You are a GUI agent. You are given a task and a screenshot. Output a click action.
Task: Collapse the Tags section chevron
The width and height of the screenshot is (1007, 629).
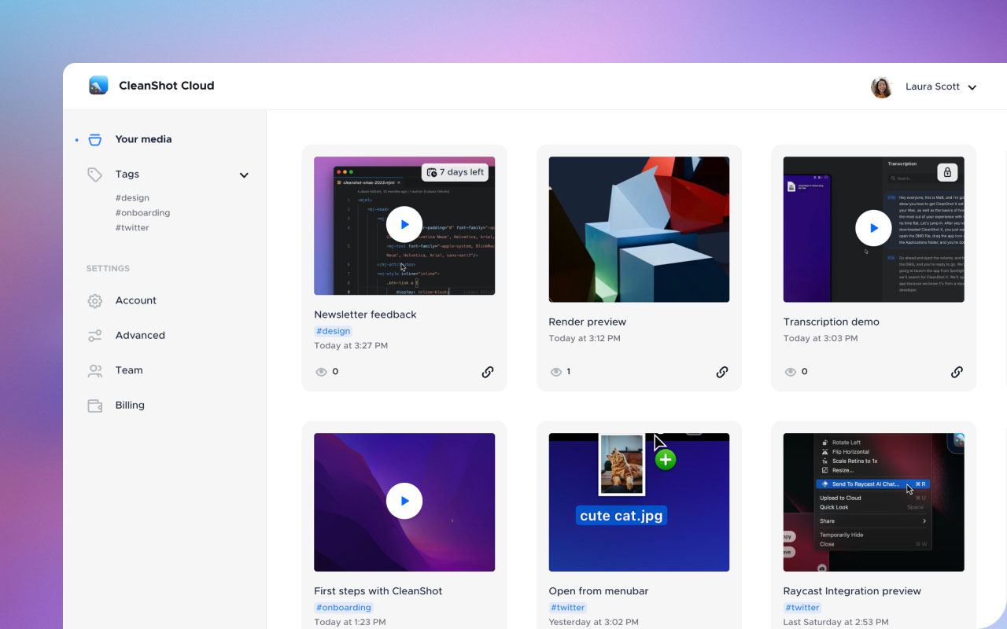pyautogui.click(x=244, y=175)
